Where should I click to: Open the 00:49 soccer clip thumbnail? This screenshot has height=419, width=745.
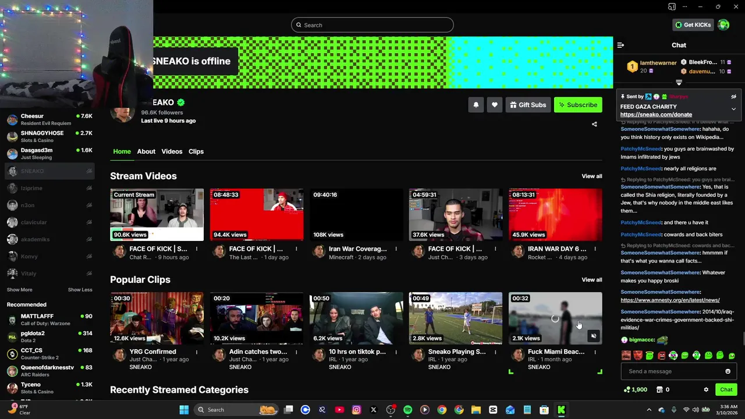pyautogui.click(x=456, y=318)
